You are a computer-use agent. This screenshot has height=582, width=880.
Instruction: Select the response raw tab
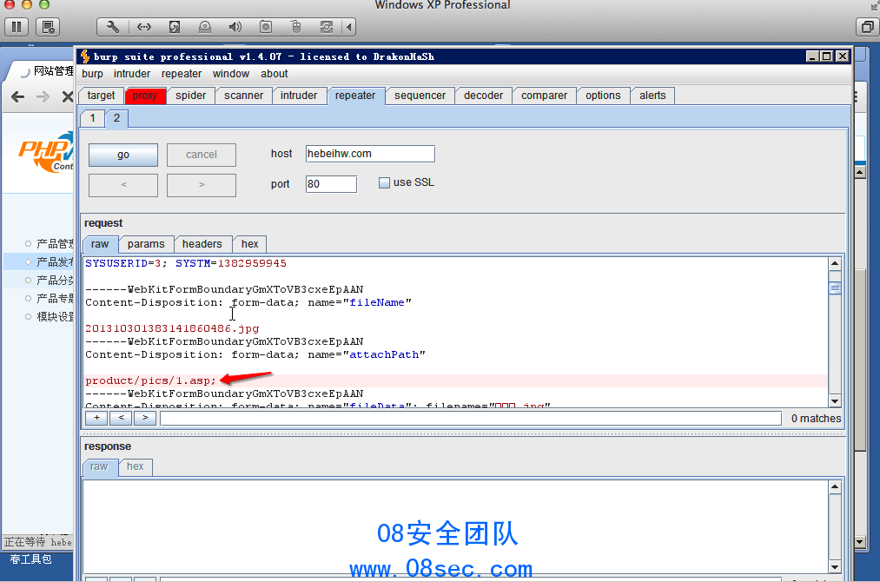99,466
